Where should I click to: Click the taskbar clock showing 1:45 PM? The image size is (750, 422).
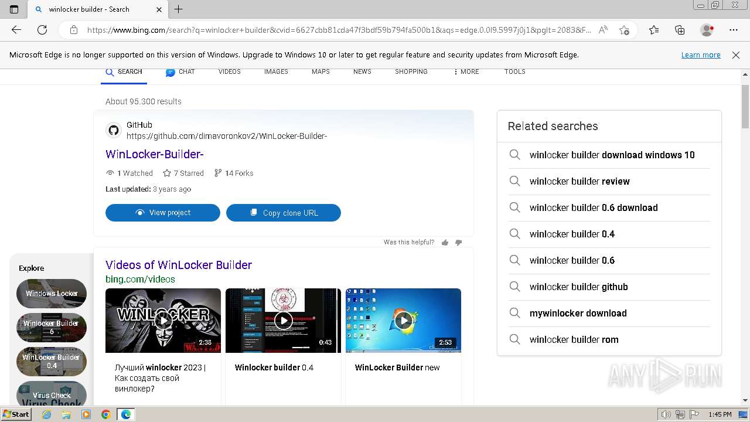coord(720,414)
